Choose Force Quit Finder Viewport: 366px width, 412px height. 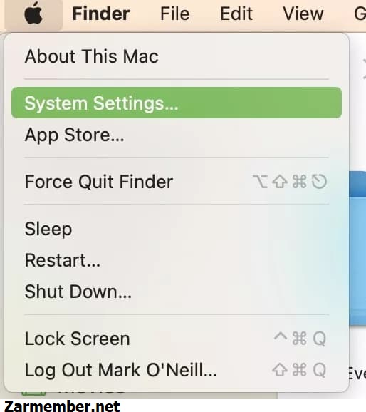(177, 182)
